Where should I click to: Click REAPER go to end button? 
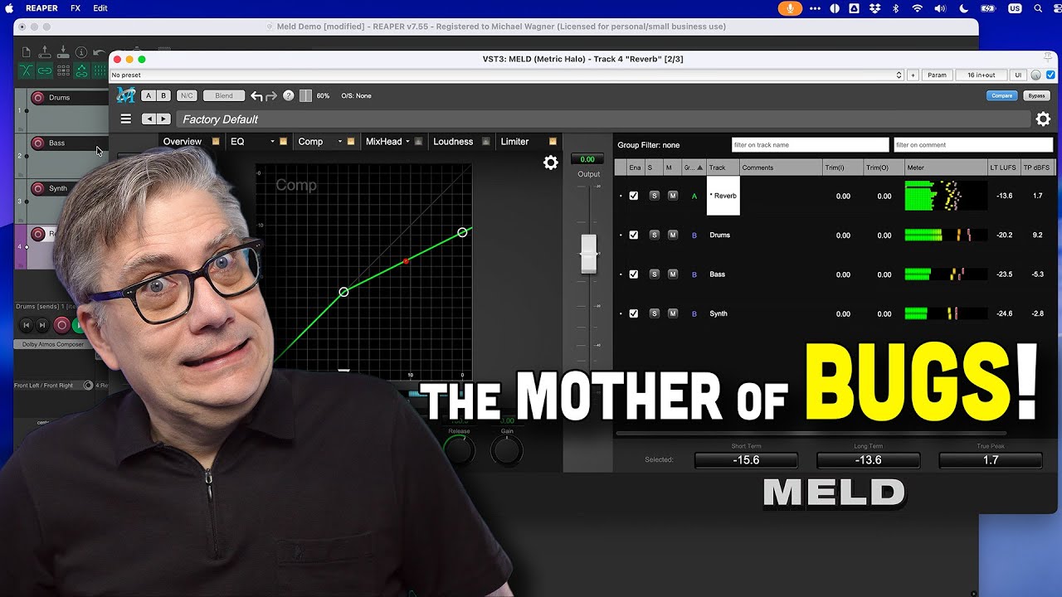42,325
